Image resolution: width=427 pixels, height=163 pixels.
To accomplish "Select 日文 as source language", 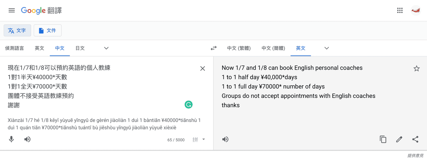I will coord(80,48).
